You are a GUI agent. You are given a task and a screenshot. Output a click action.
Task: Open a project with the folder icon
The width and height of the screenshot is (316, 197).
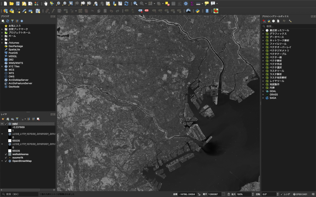(x=11, y=3)
